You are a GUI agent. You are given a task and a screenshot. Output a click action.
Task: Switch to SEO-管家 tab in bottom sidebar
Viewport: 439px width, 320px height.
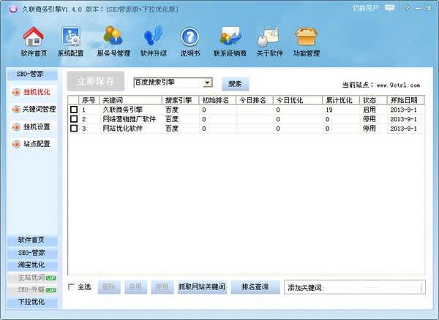pos(32,253)
